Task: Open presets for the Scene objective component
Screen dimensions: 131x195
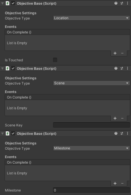Action: pos(122,68)
